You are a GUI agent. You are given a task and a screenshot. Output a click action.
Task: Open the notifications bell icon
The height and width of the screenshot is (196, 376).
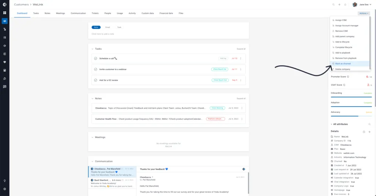(x=345, y=4)
